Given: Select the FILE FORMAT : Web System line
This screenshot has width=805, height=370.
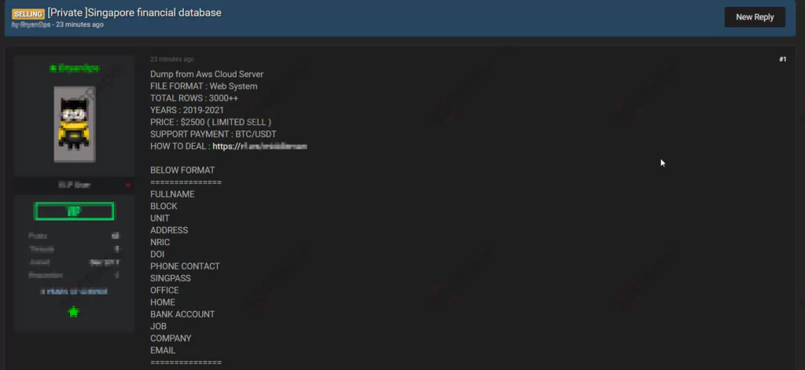Looking at the screenshot, I should click(x=204, y=86).
